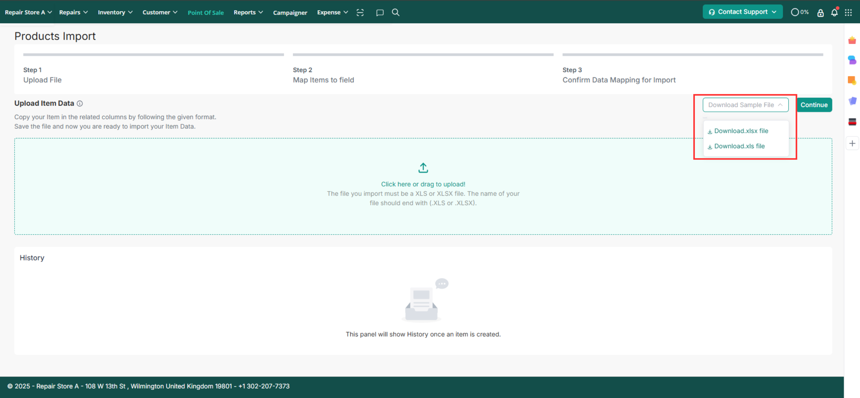Open the notifications bell
Screen dimensions: 860x398
[834, 12]
